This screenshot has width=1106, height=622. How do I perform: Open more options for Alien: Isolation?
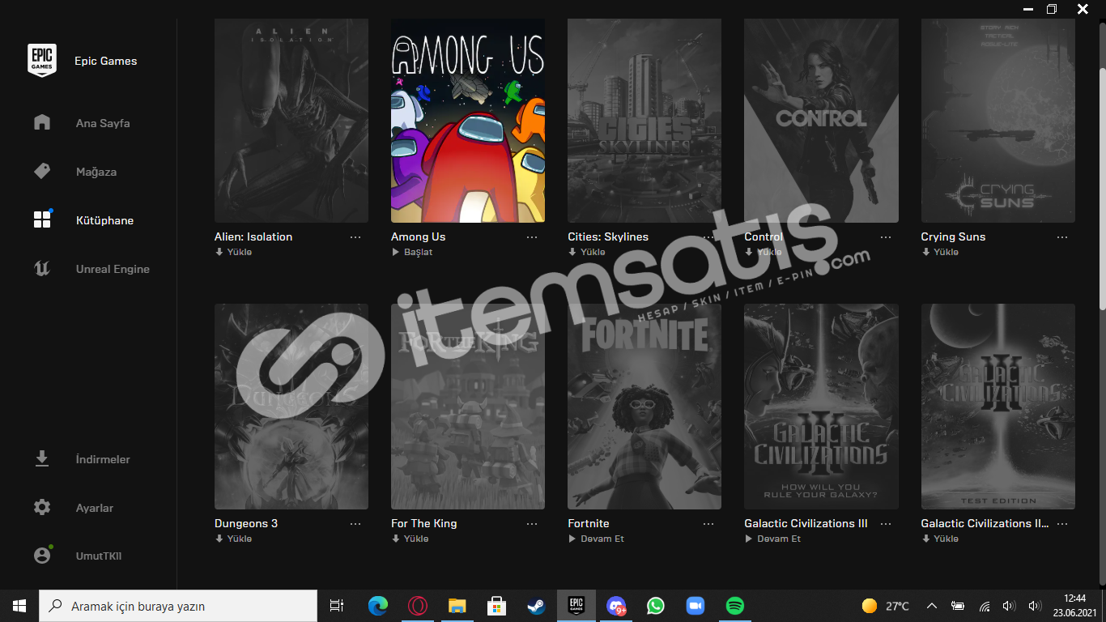tap(355, 236)
